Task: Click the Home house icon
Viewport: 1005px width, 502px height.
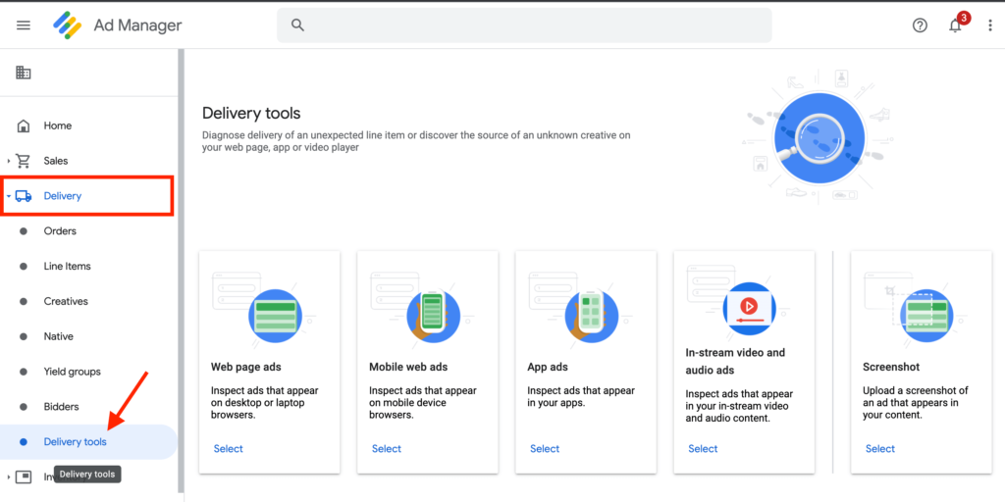Action: coord(24,125)
